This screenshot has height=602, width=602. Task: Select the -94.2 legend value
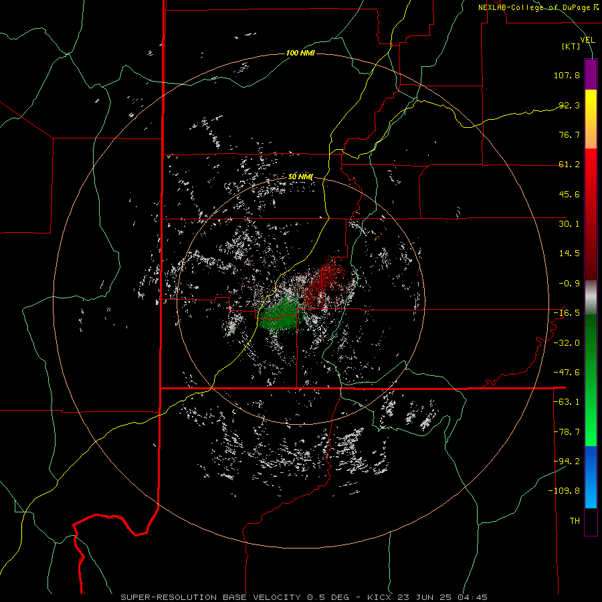tap(567, 462)
